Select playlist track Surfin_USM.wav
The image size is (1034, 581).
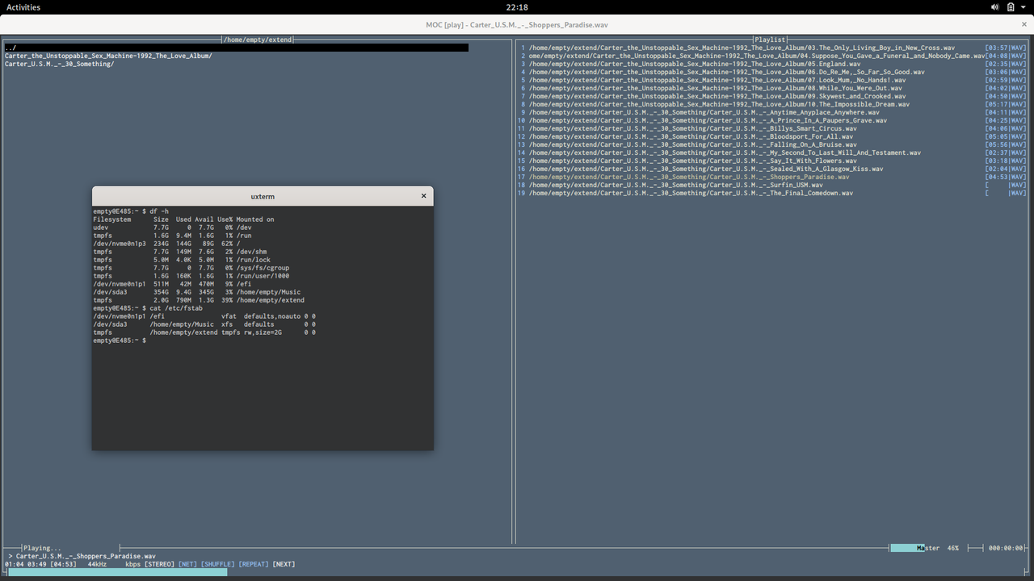(x=676, y=185)
